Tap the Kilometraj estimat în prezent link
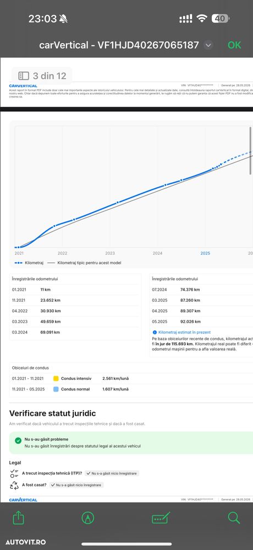253x550 pixels. point(184,332)
